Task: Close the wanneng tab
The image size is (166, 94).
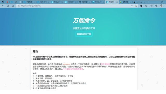Action: click(144, 2)
